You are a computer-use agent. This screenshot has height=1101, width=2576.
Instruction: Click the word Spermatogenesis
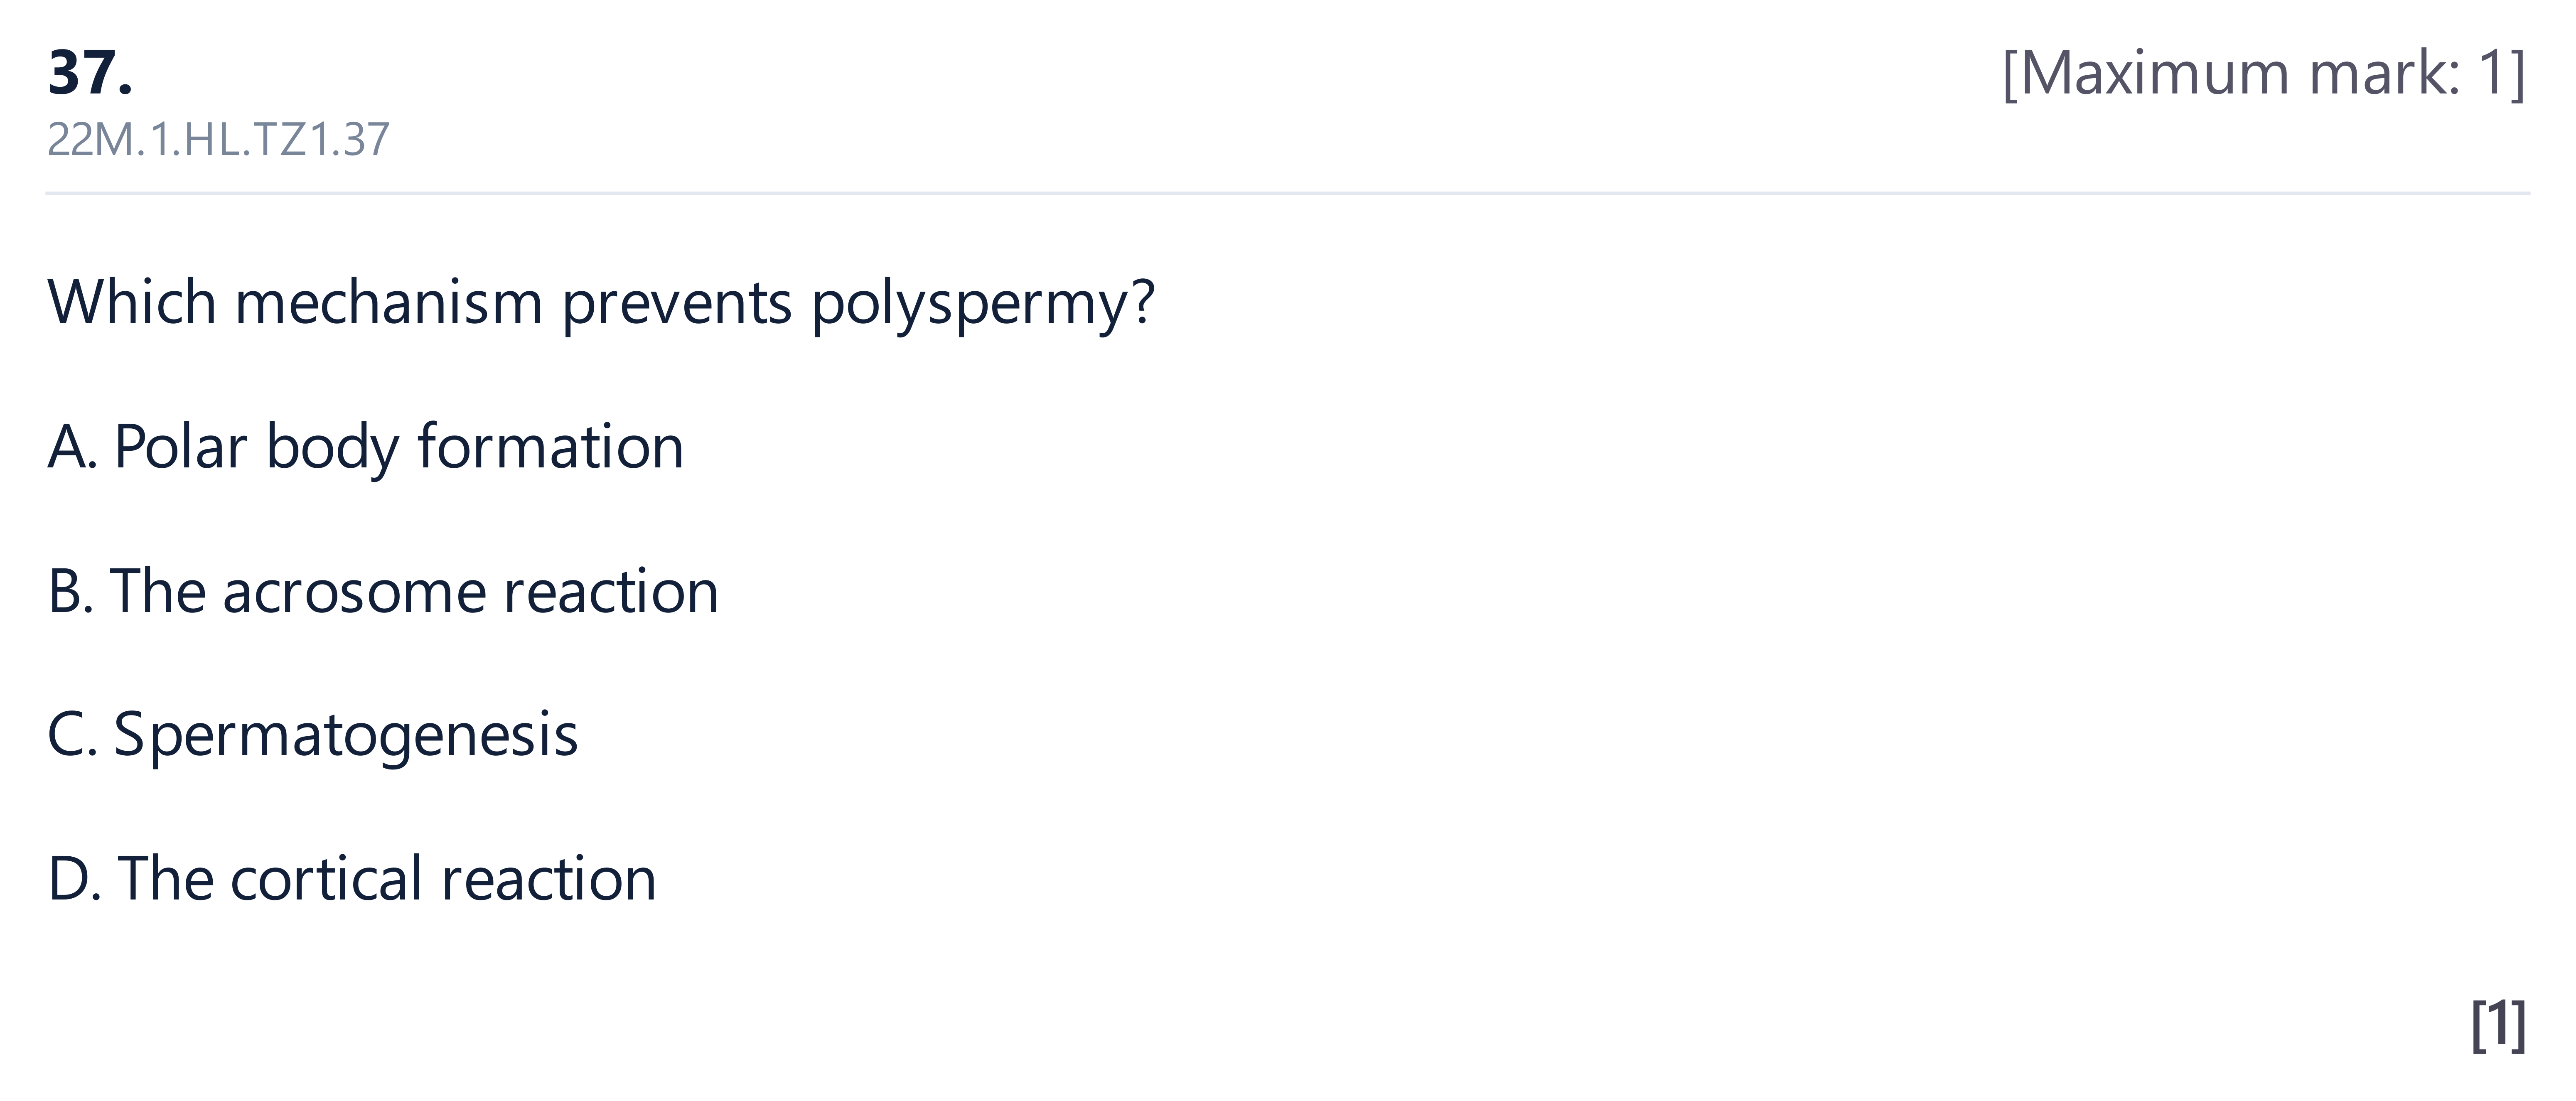346,736
